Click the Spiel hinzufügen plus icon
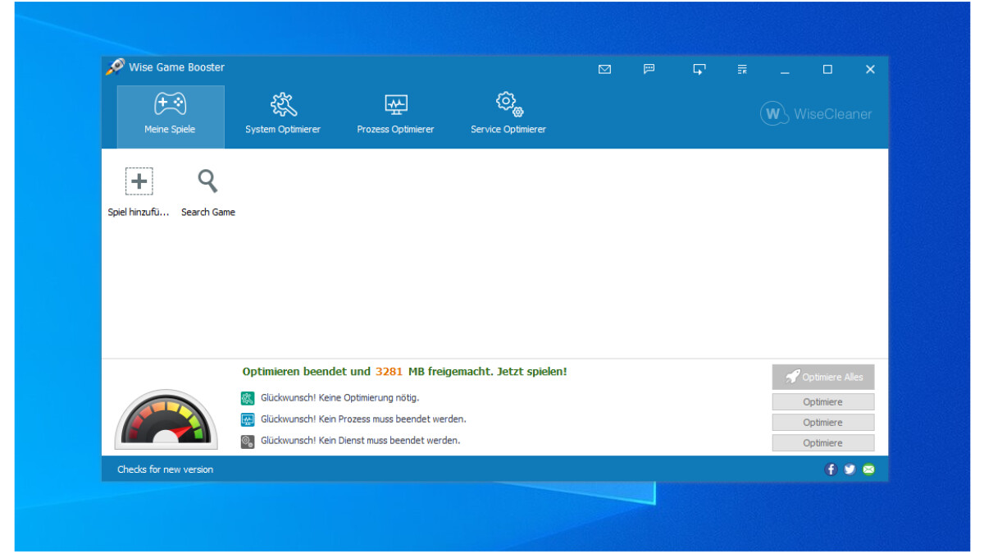 pos(139,181)
